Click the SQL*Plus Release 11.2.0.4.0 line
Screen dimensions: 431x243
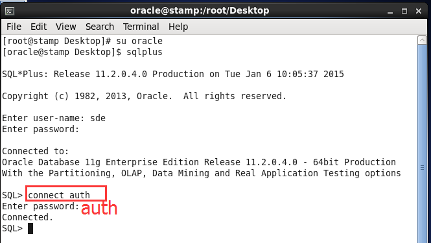[x=173, y=75]
